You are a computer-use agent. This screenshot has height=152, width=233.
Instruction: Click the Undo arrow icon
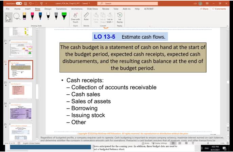pos(30,3)
